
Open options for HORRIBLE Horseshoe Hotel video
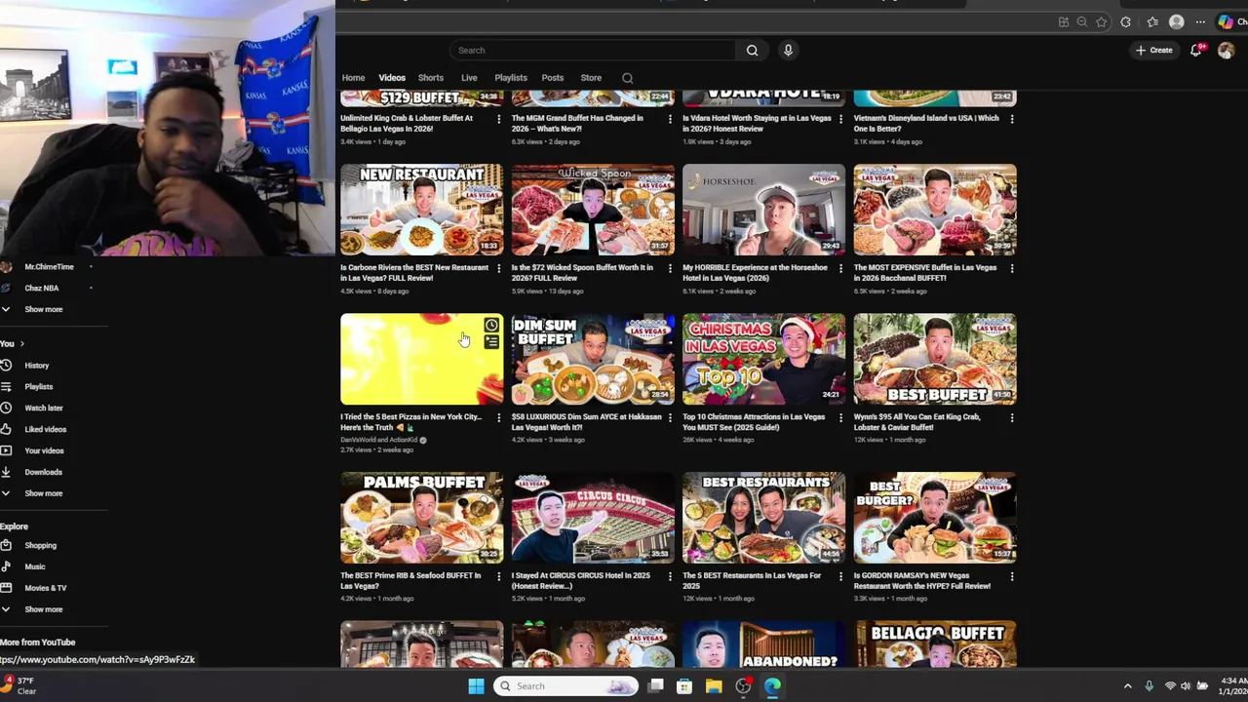(x=840, y=268)
